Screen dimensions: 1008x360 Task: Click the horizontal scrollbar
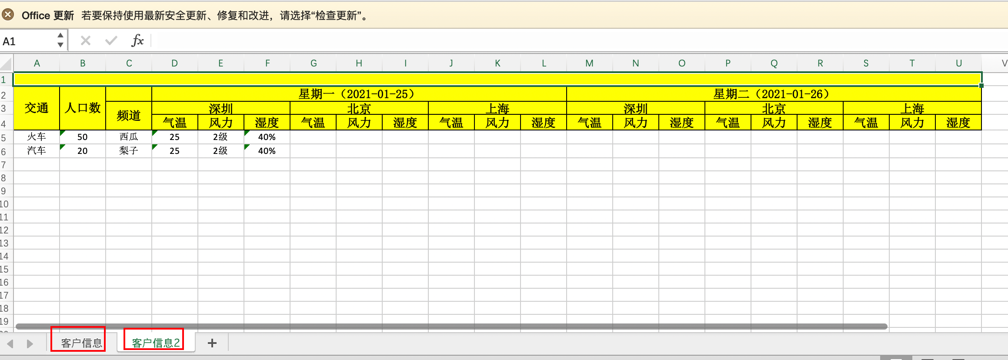451,326
